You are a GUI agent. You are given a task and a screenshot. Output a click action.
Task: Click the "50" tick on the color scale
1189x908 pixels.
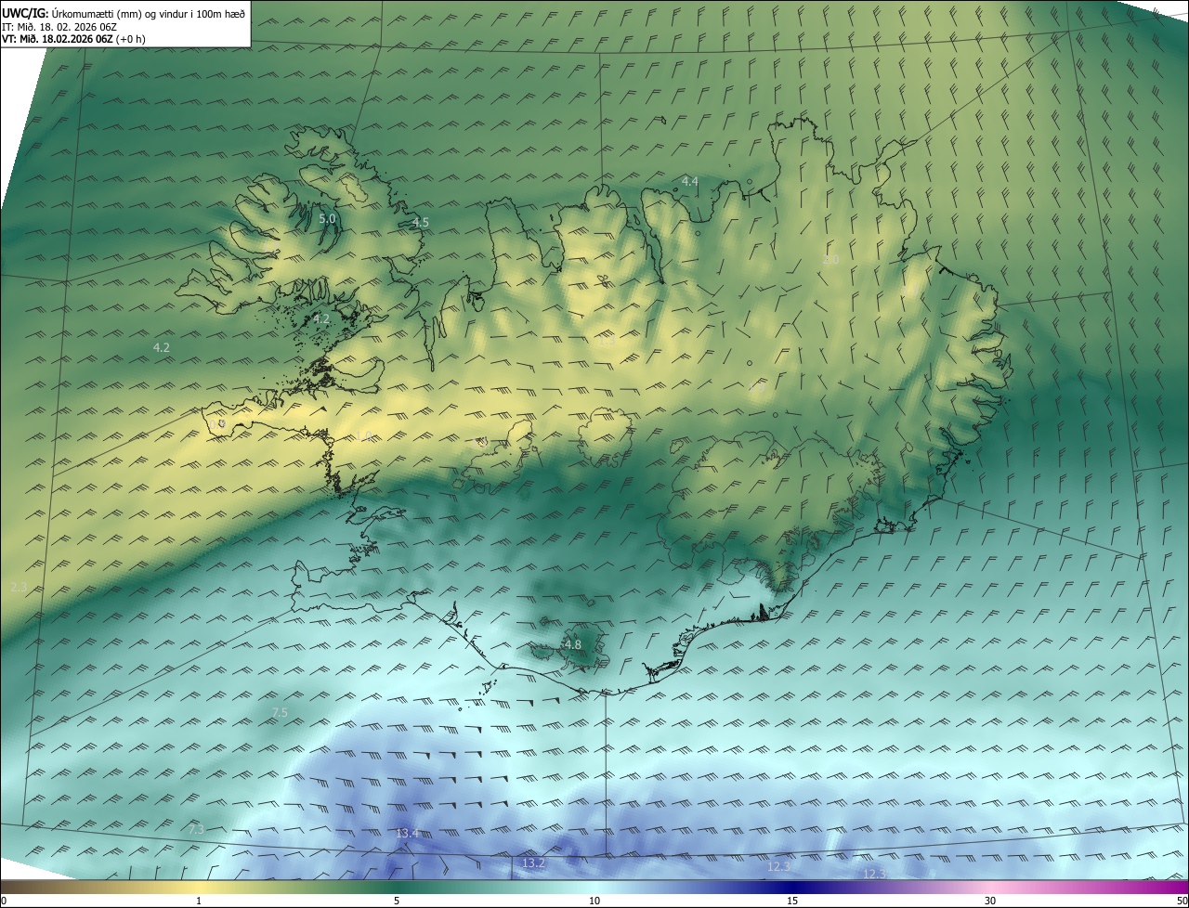coord(1182,901)
